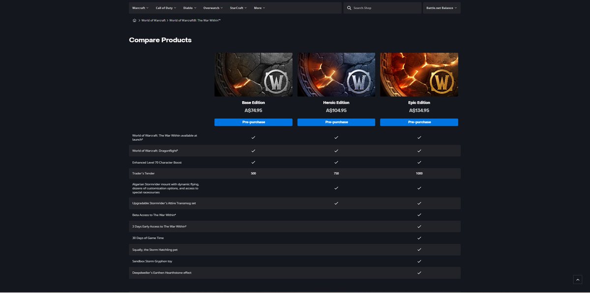
Task: Click Trader's Tender value 1000
Action: [x=419, y=173]
